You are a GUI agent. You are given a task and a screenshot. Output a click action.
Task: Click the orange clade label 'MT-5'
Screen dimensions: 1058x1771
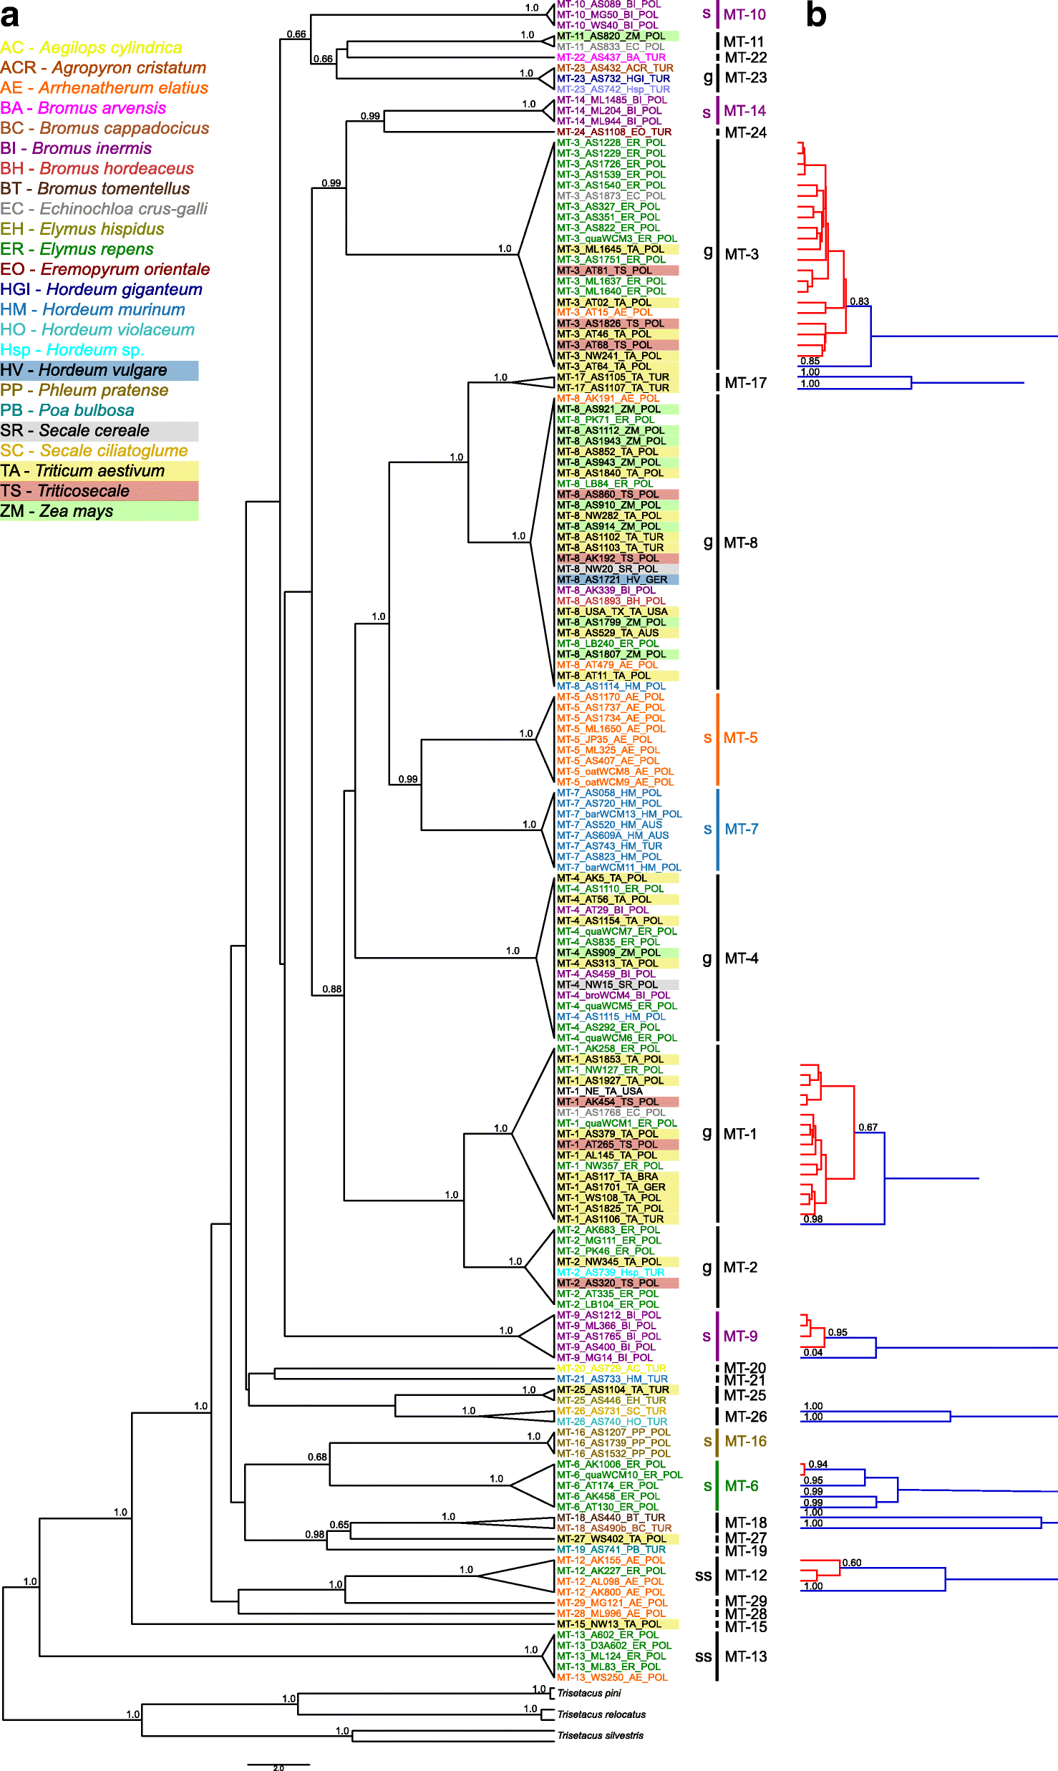(x=740, y=738)
